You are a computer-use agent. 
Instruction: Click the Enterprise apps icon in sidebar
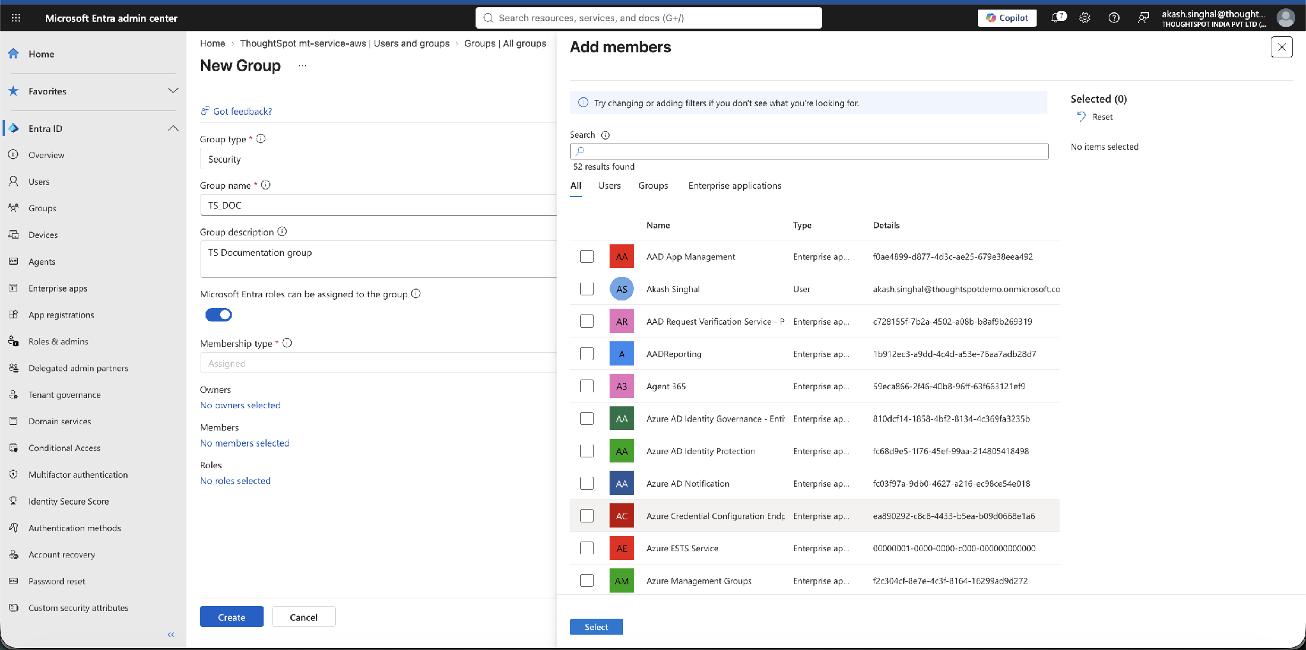coord(13,288)
